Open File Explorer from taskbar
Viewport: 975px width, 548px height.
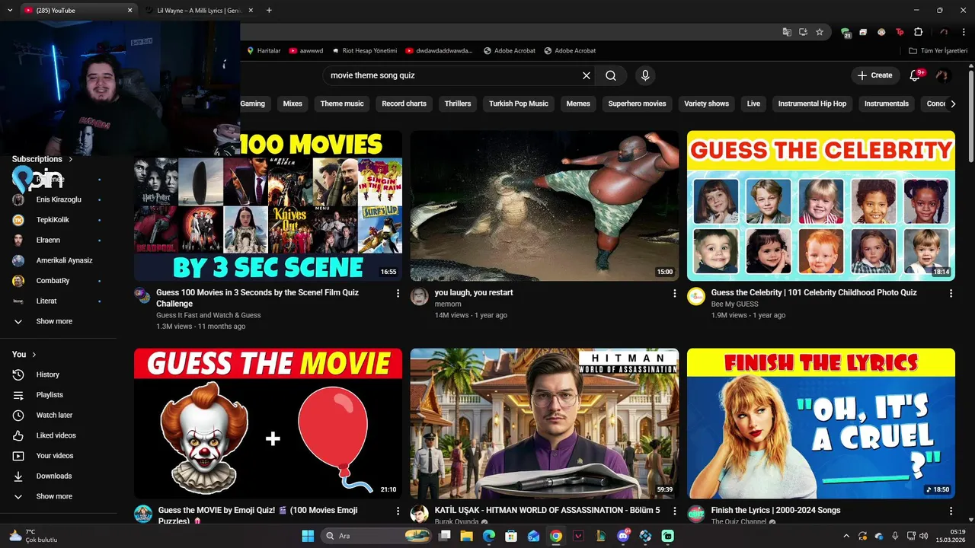point(467,536)
